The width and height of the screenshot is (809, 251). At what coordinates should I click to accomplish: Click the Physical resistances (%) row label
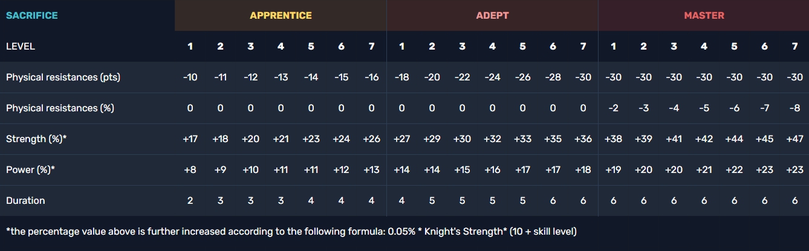pyautogui.click(x=60, y=108)
